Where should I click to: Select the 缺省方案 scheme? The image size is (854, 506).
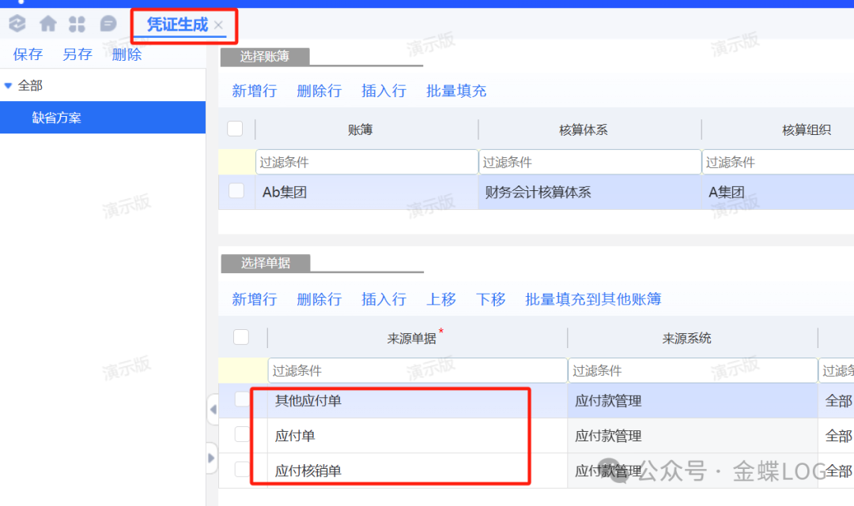click(57, 118)
